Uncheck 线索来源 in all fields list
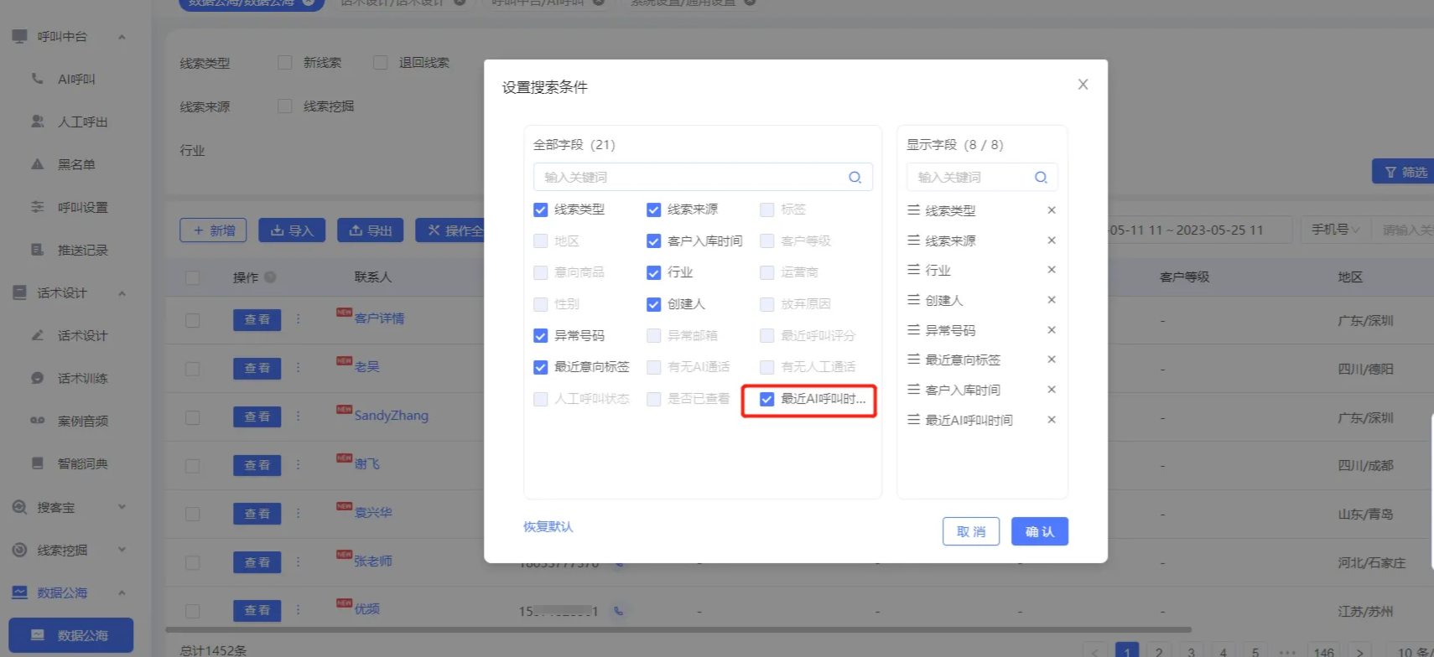 pyautogui.click(x=654, y=210)
